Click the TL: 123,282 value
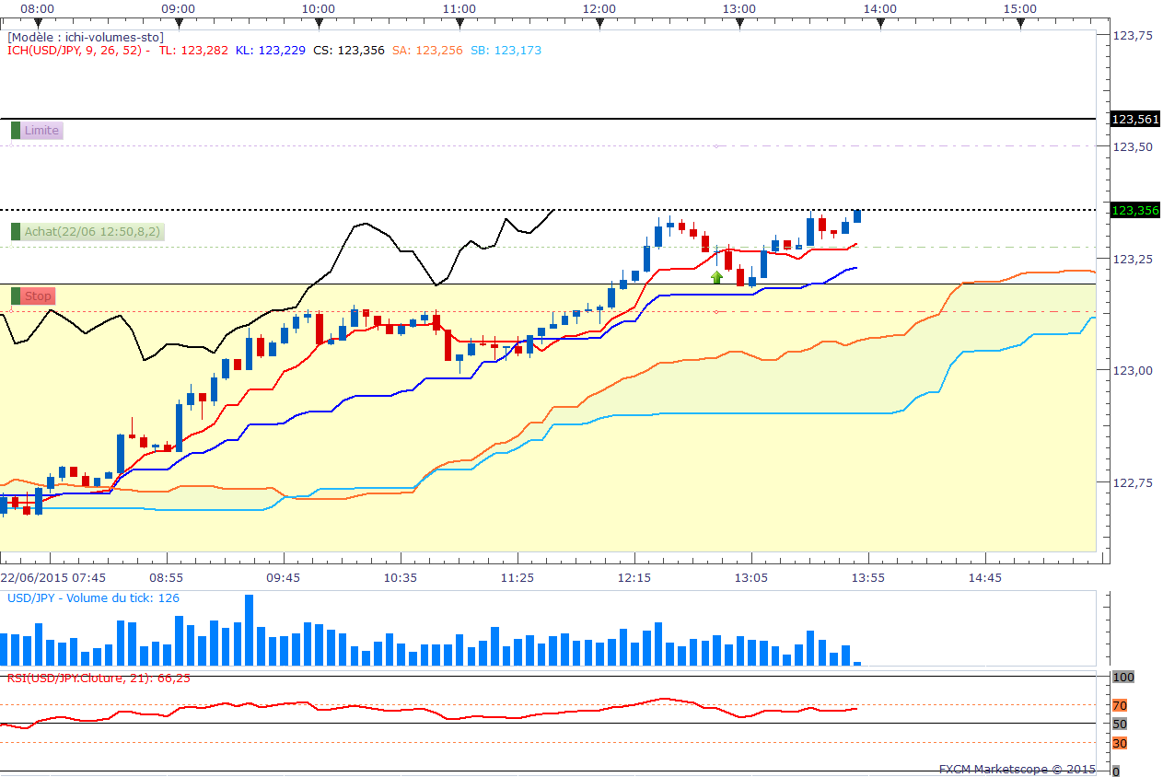The height and width of the screenshot is (777, 1163). point(193,51)
